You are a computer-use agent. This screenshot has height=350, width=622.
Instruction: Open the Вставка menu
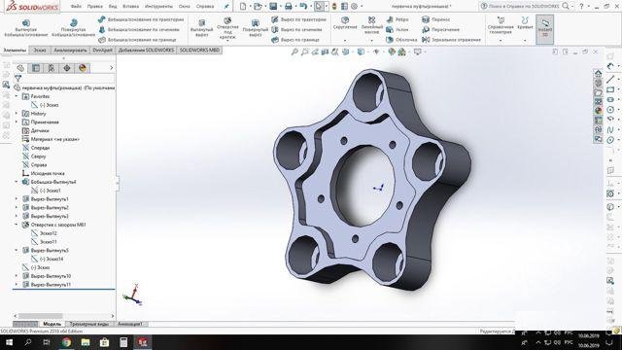130,7
